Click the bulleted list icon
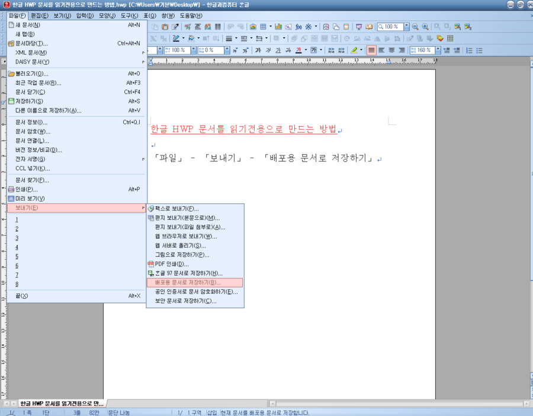This screenshot has width=533, height=416. coord(479,50)
